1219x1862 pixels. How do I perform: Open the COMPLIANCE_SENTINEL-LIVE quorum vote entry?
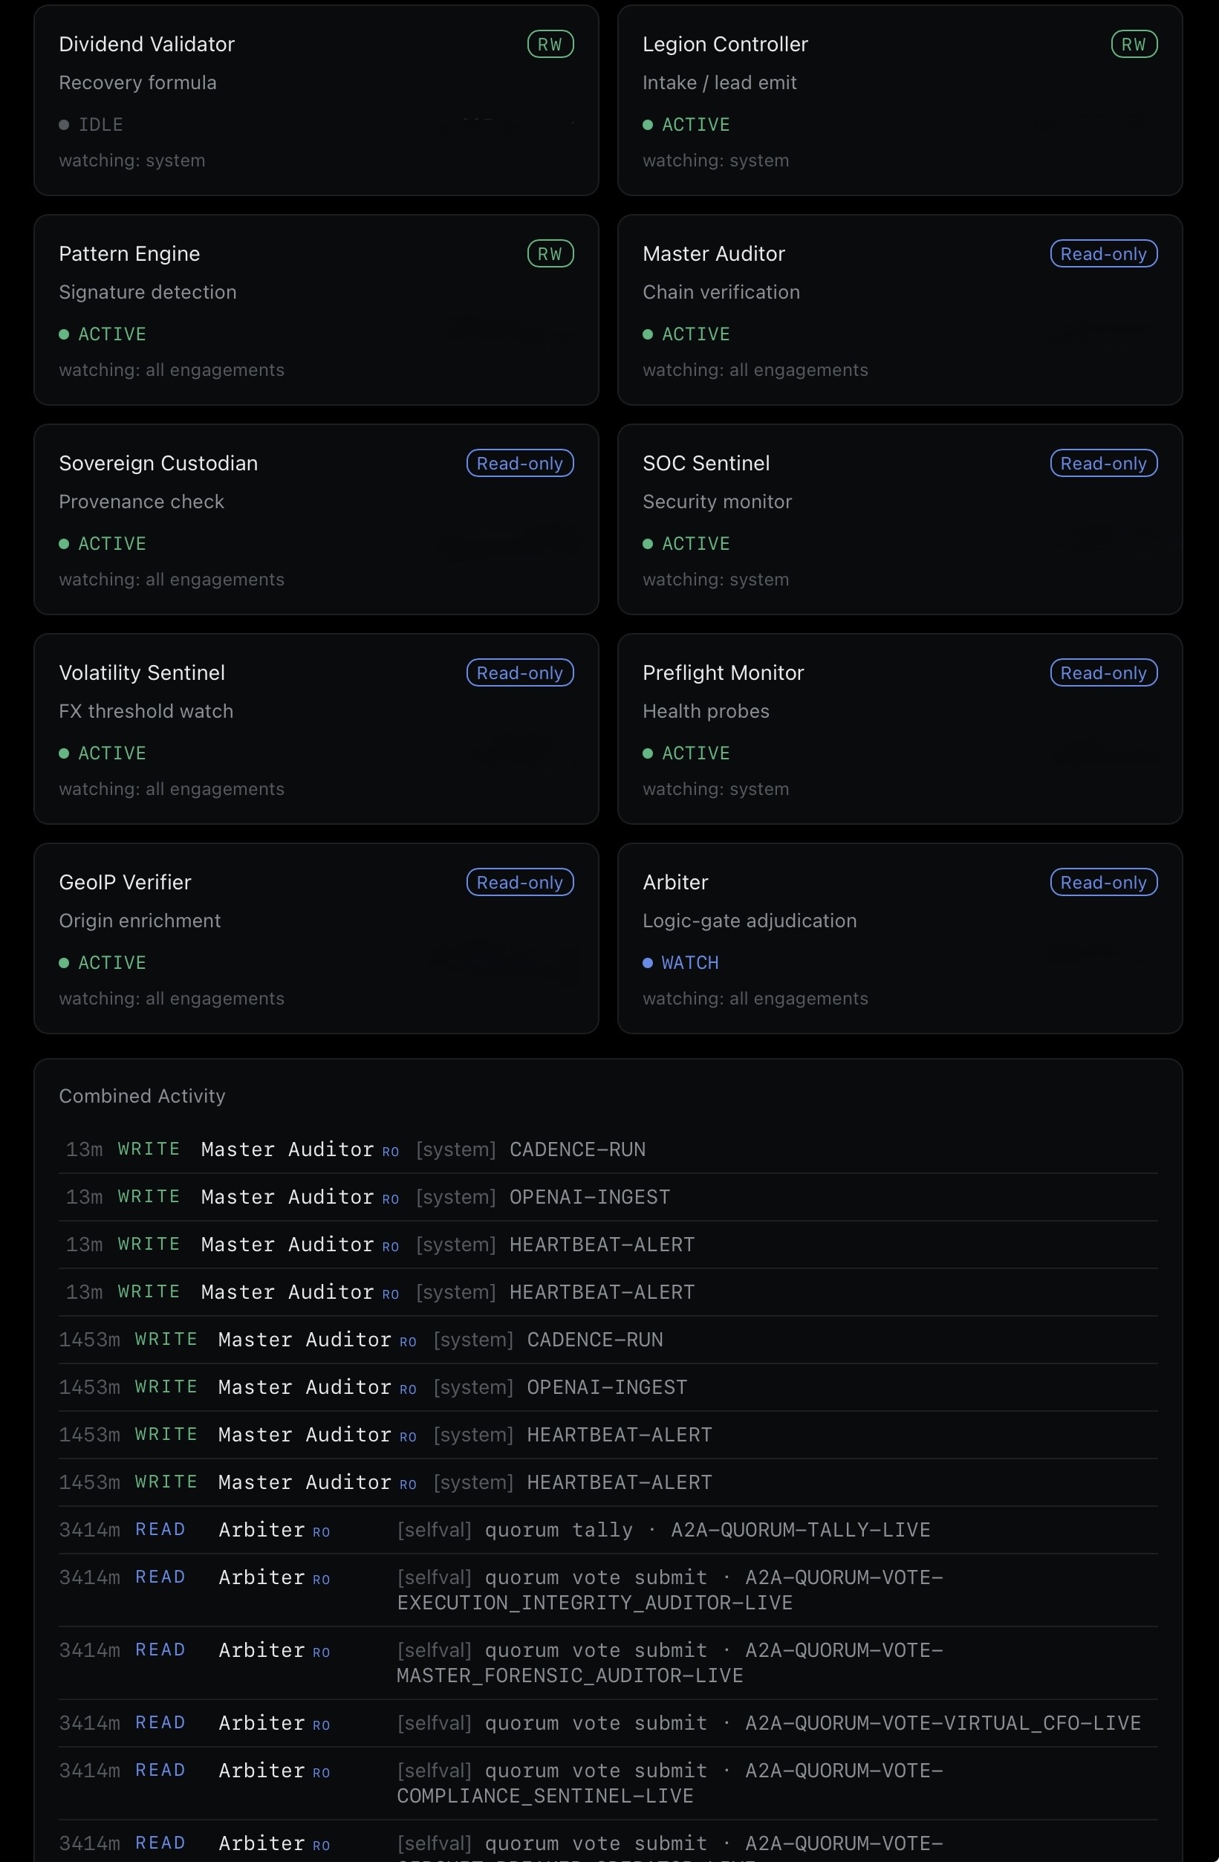pos(608,1784)
